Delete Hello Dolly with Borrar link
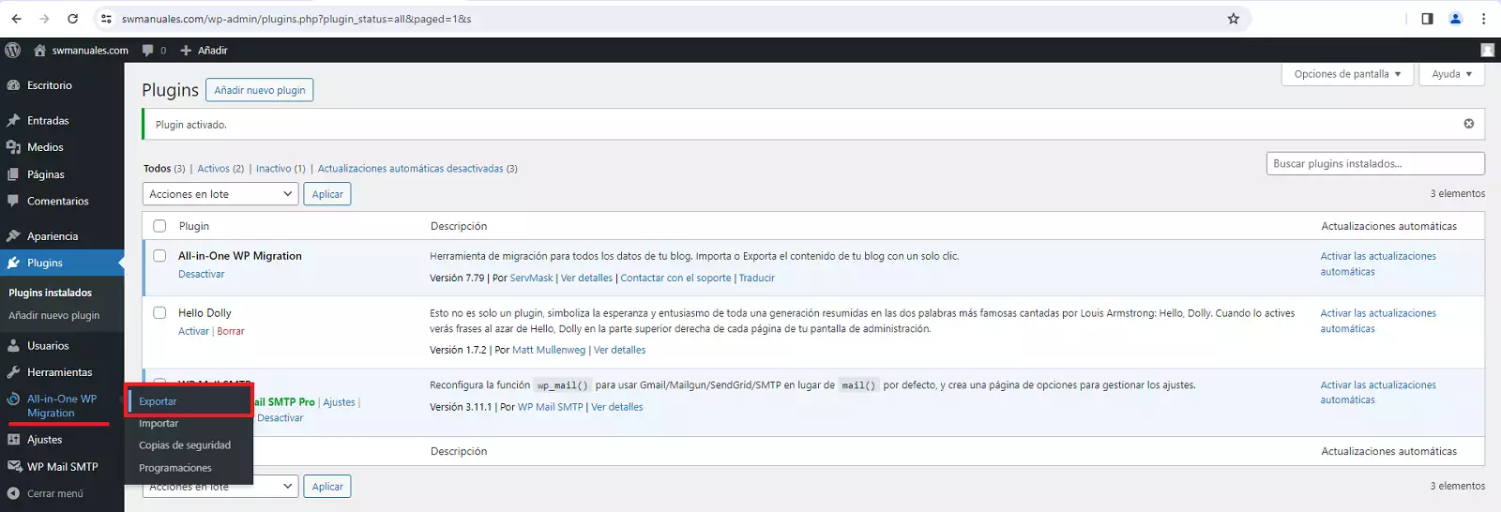The width and height of the screenshot is (1501, 512). [231, 332]
